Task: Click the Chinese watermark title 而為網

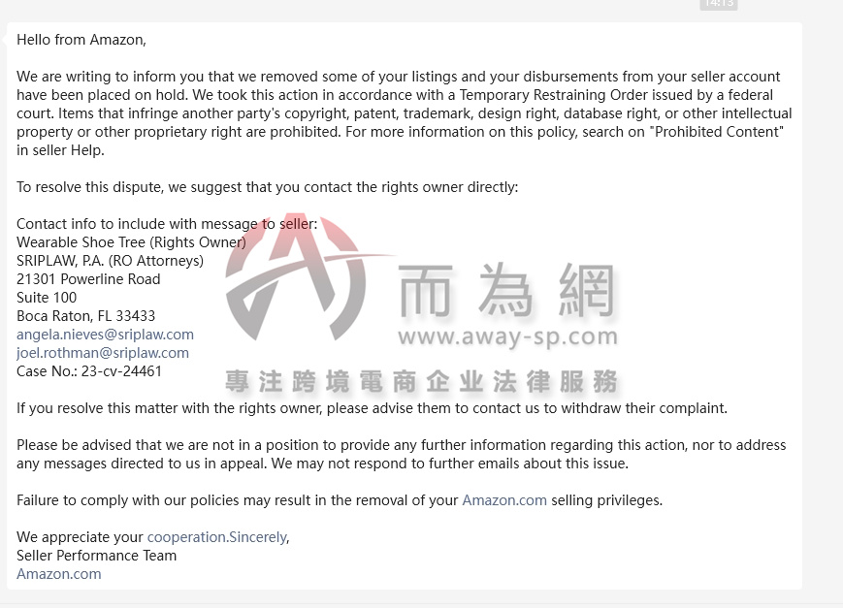Action: click(x=506, y=289)
